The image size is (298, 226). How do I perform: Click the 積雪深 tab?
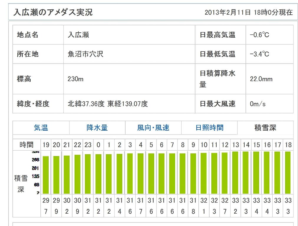coord(265,128)
